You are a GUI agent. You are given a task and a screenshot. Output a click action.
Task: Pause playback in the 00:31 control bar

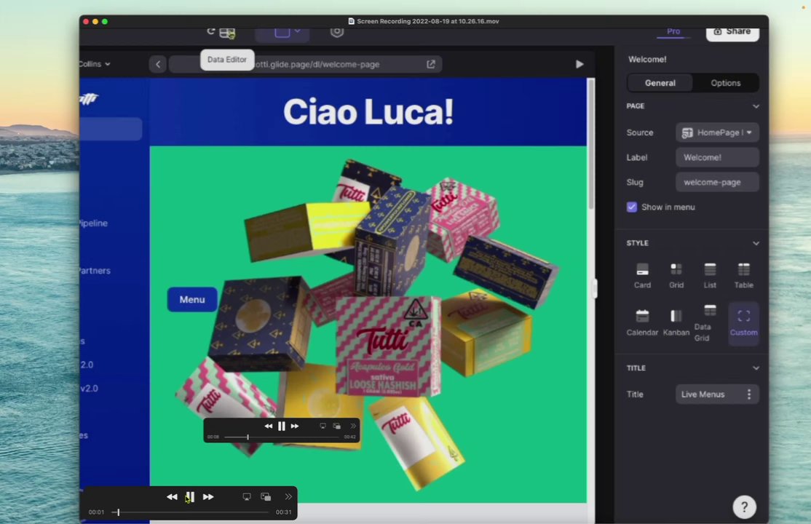pyautogui.click(x=190, y=496)
